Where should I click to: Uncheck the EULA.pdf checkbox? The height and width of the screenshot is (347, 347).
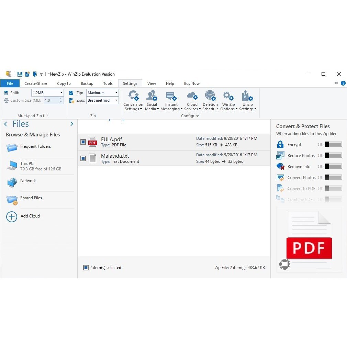[x=83, y=142]
